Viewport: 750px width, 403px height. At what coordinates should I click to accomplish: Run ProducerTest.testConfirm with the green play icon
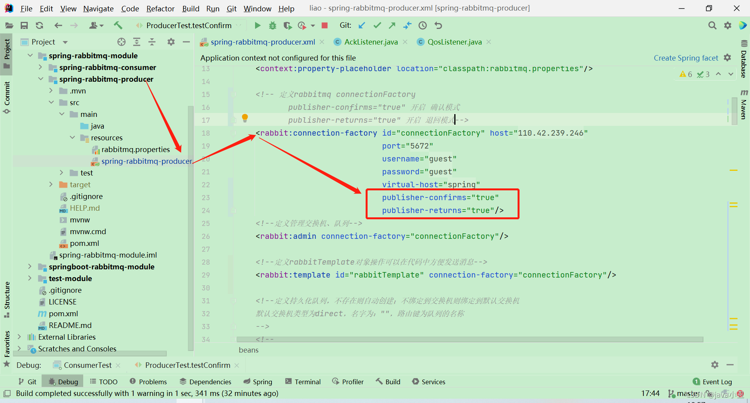click(257, 25)
